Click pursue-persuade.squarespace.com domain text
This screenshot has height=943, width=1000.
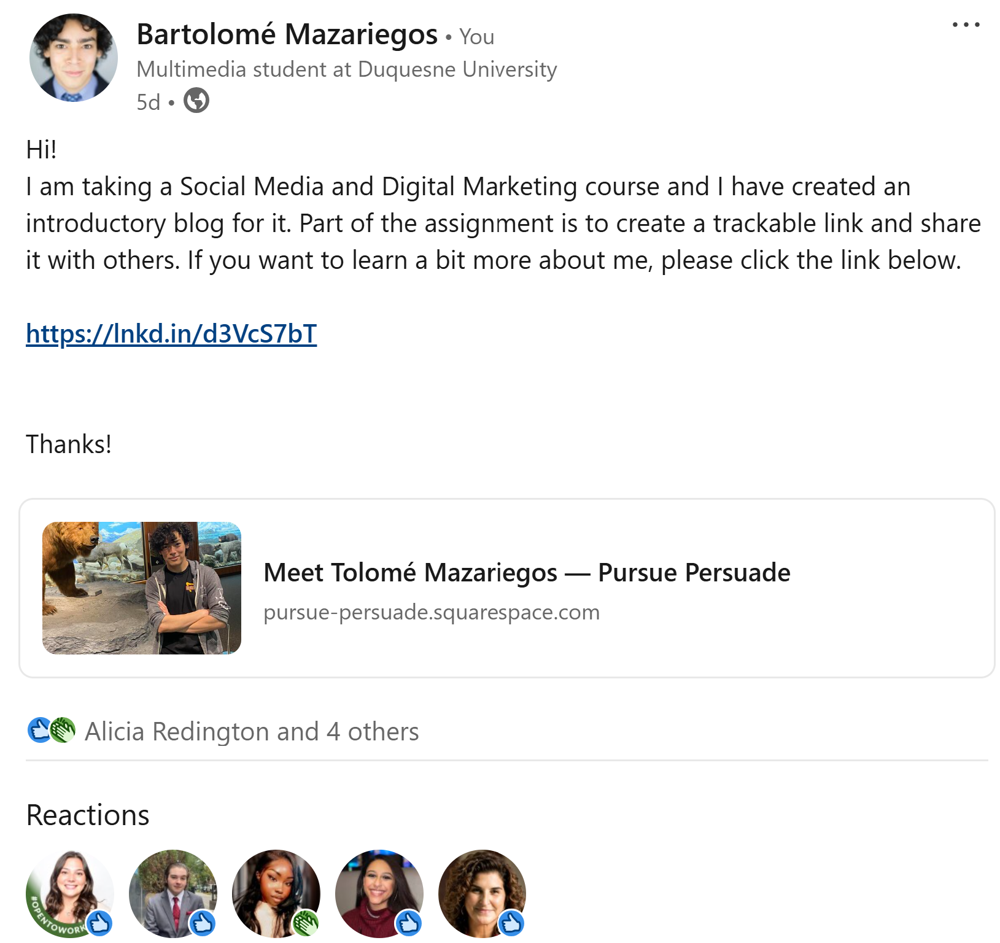(x=432, y=612)
